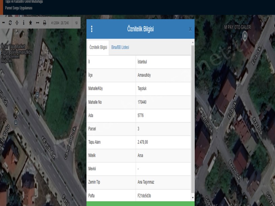
Task: Click the green bar below the table
Action: (x=140, y=204)
